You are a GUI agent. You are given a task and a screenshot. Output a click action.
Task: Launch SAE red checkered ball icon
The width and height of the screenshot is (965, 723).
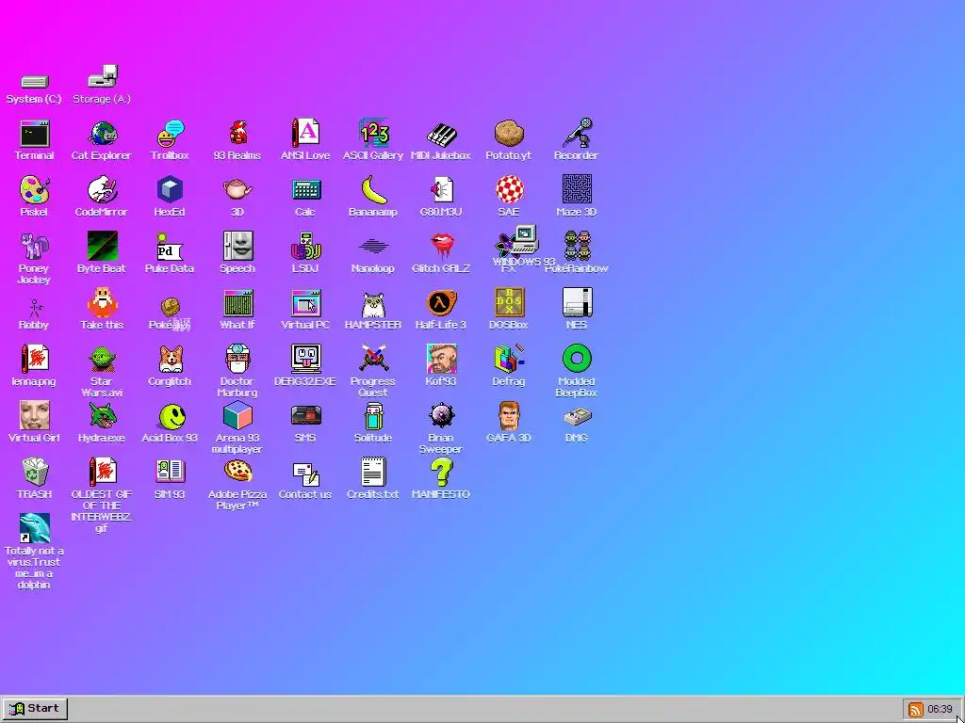pos(508,190)
